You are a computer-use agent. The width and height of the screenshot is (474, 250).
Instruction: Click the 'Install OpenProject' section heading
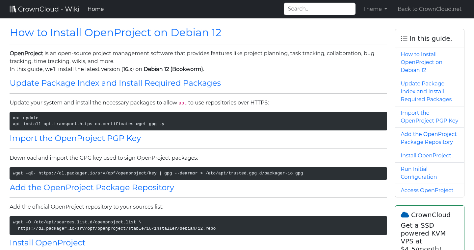(47, 242)
